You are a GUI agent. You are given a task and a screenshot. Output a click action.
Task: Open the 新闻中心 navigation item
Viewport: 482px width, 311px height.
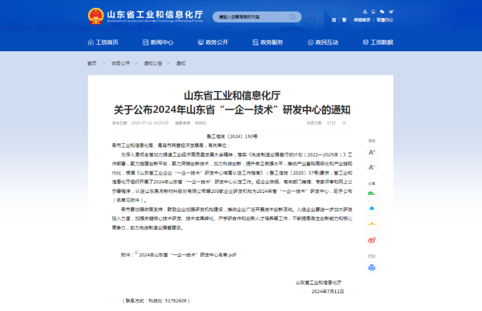pos(158,42)
